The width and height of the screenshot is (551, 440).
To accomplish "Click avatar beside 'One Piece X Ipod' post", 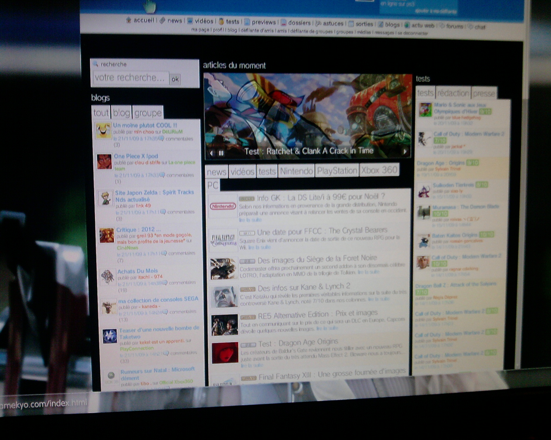I will tap(104, 162).
